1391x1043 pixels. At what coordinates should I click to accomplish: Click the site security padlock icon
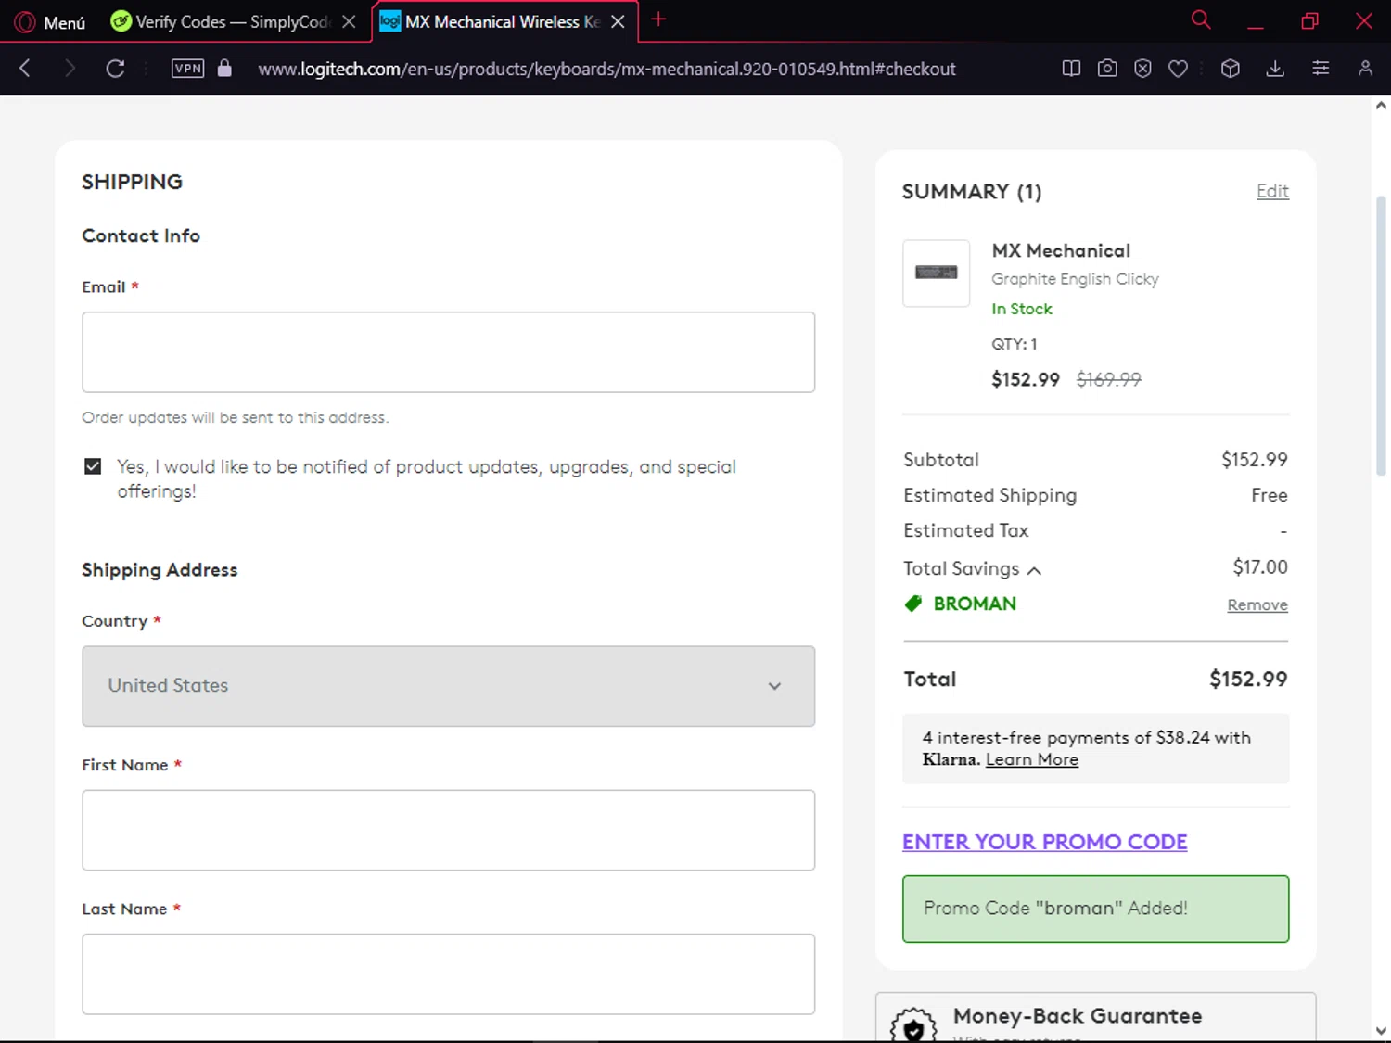224,68
